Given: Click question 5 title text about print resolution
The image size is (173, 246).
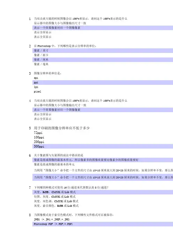Looking at the screenshot, I should click(x=62, y=128).
